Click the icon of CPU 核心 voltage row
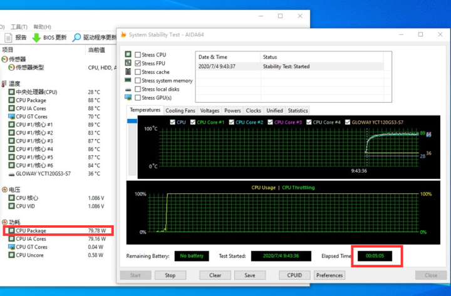This screenshot has width=451, height=296. click(x=11, y=198)
